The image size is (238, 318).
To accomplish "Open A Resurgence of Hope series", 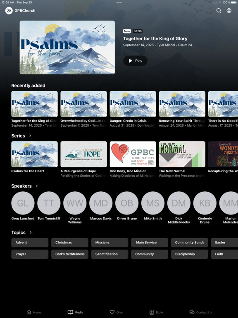I will (83, 154).
